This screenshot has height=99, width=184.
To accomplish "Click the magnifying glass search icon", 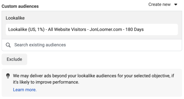I will click(8, 45).
